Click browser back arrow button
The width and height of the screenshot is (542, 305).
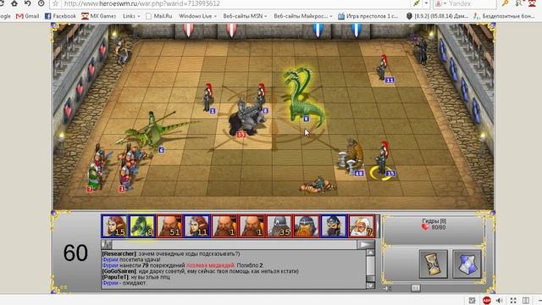(x=28, y=3)
